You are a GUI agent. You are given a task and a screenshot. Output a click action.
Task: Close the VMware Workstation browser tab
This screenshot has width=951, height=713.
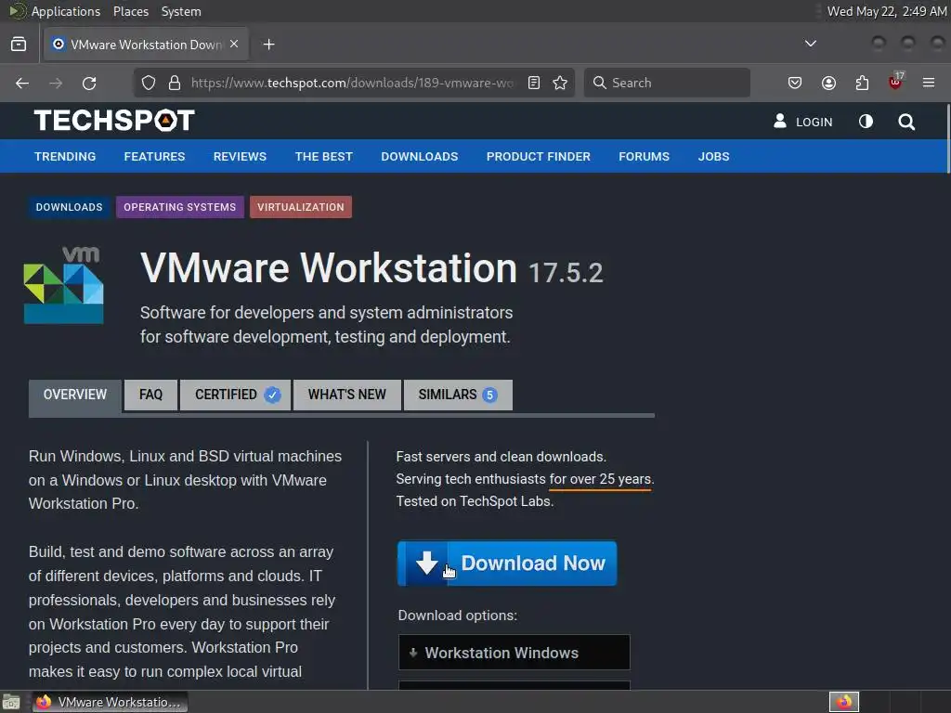pyautogui.click(x=234, y=45)
